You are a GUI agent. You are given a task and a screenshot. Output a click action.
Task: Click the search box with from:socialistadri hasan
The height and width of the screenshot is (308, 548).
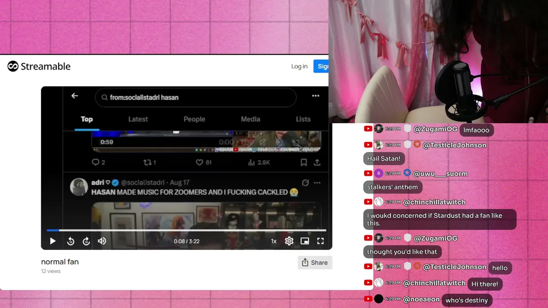coord(196,98)
